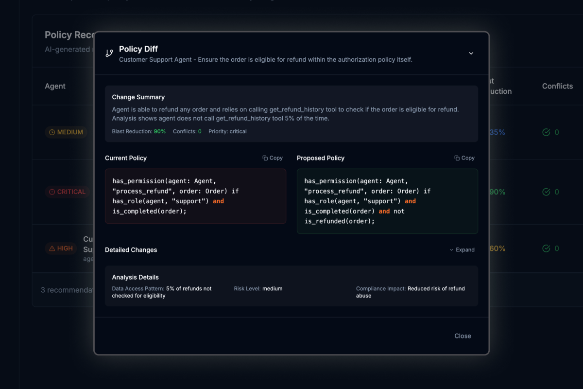Click the Agent column header
Screen dimensions: 583x389
tap(55, 86)
